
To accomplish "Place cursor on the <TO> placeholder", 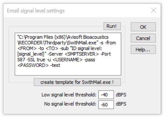I will point(52,49).
